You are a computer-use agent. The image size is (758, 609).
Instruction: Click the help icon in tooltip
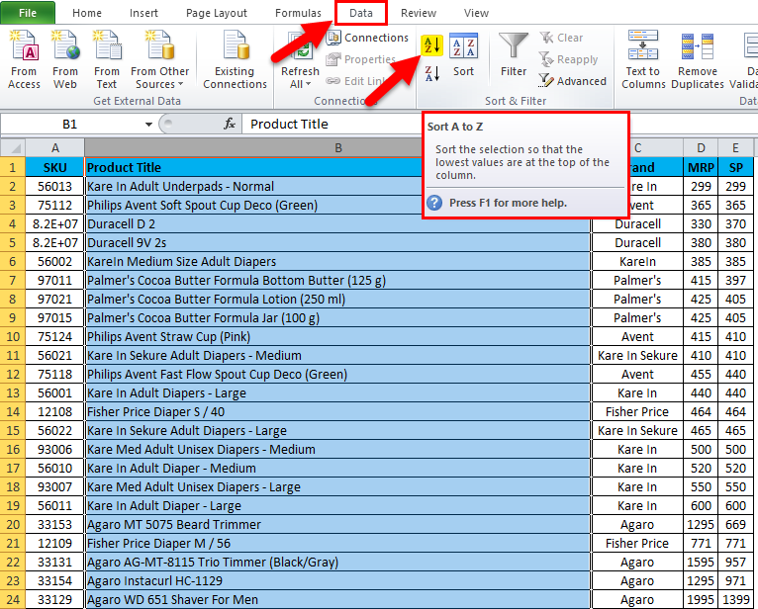click(x=434, y=203)
